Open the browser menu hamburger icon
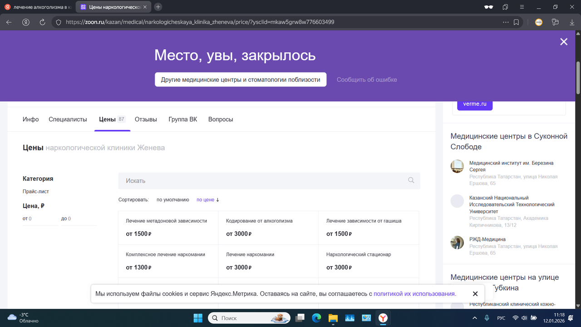Viewport: 581px width, 327px height. point(522,7)
